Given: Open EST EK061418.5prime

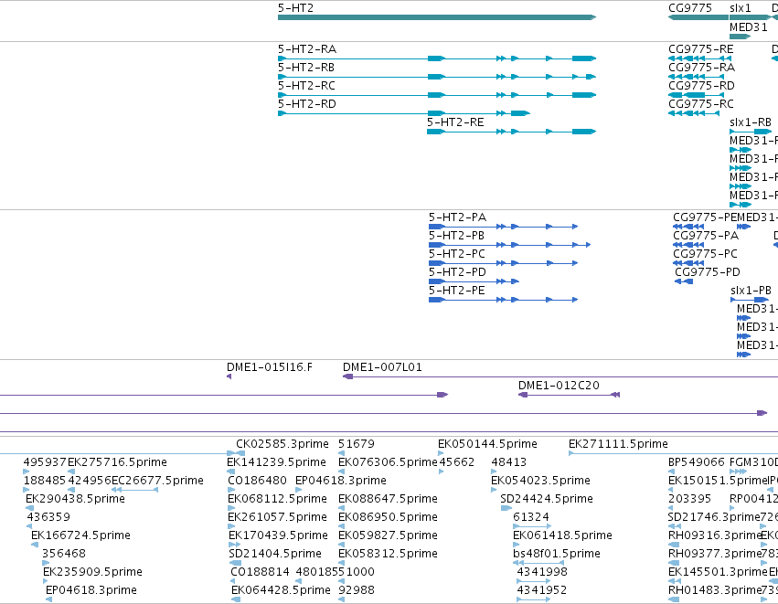Looking at the screenshot, I should click(562, 536).
